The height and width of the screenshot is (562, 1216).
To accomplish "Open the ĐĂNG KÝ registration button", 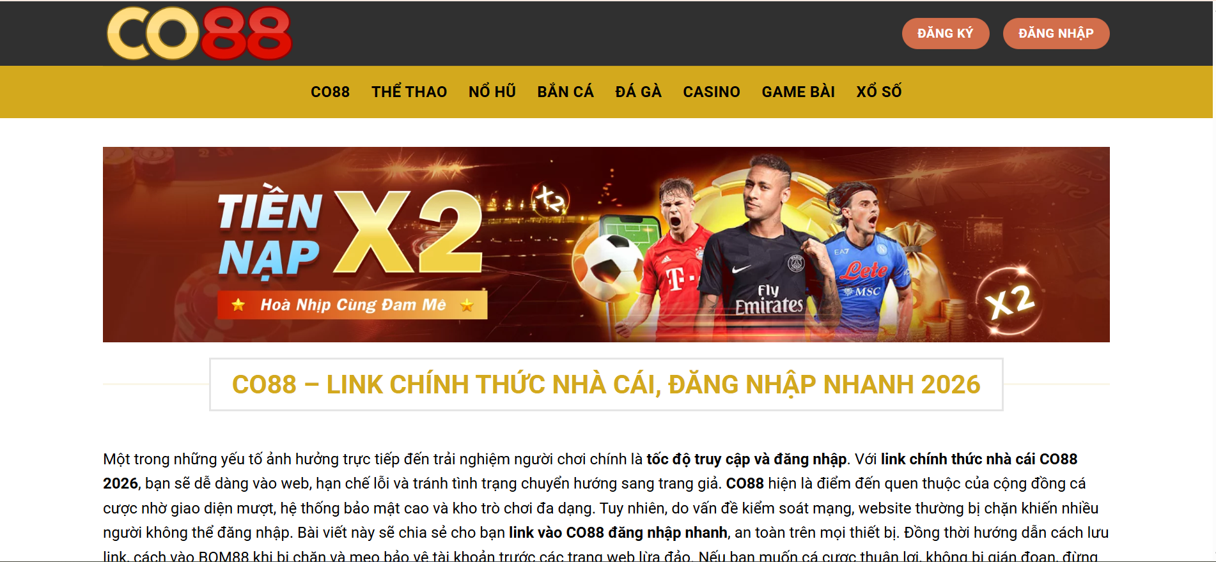I will tap(946, 33).
